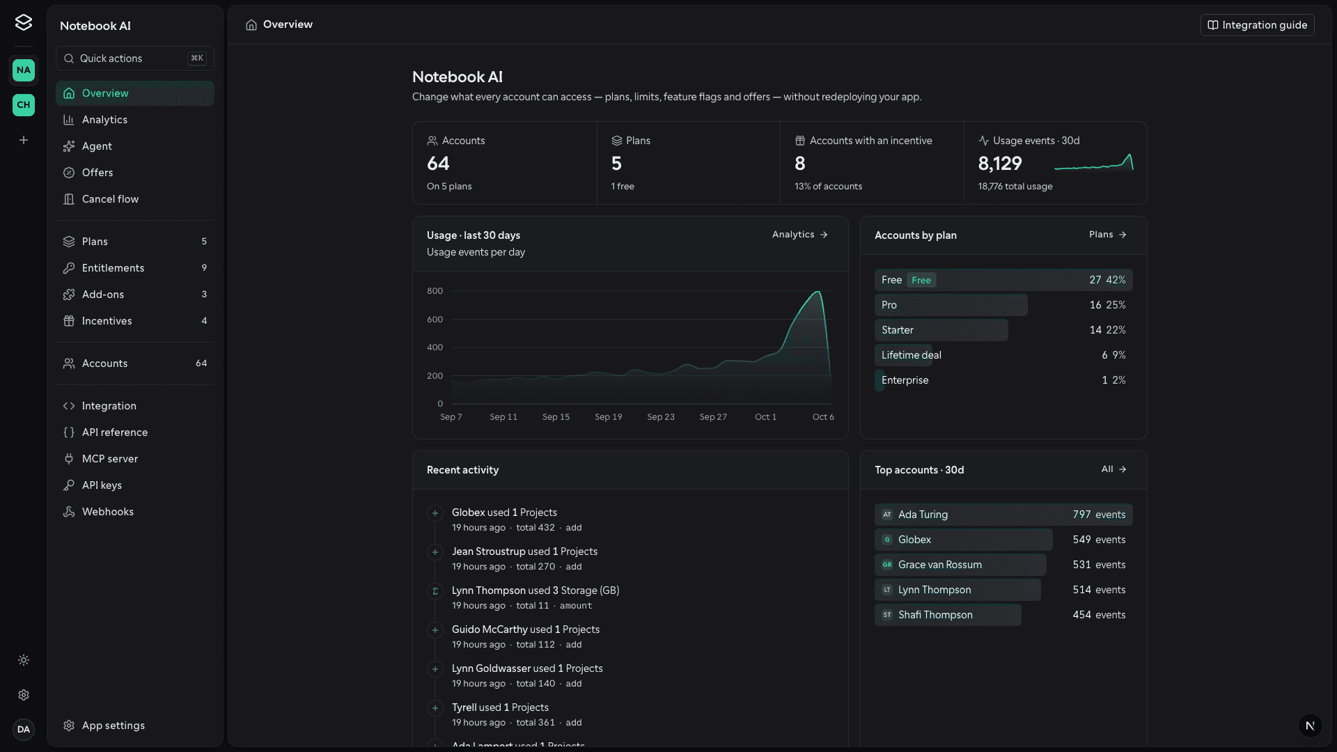Switch to the NA workspace avatar
Image resolution: width=1337 pixels, height=752 pixels.
coord(24,70)
